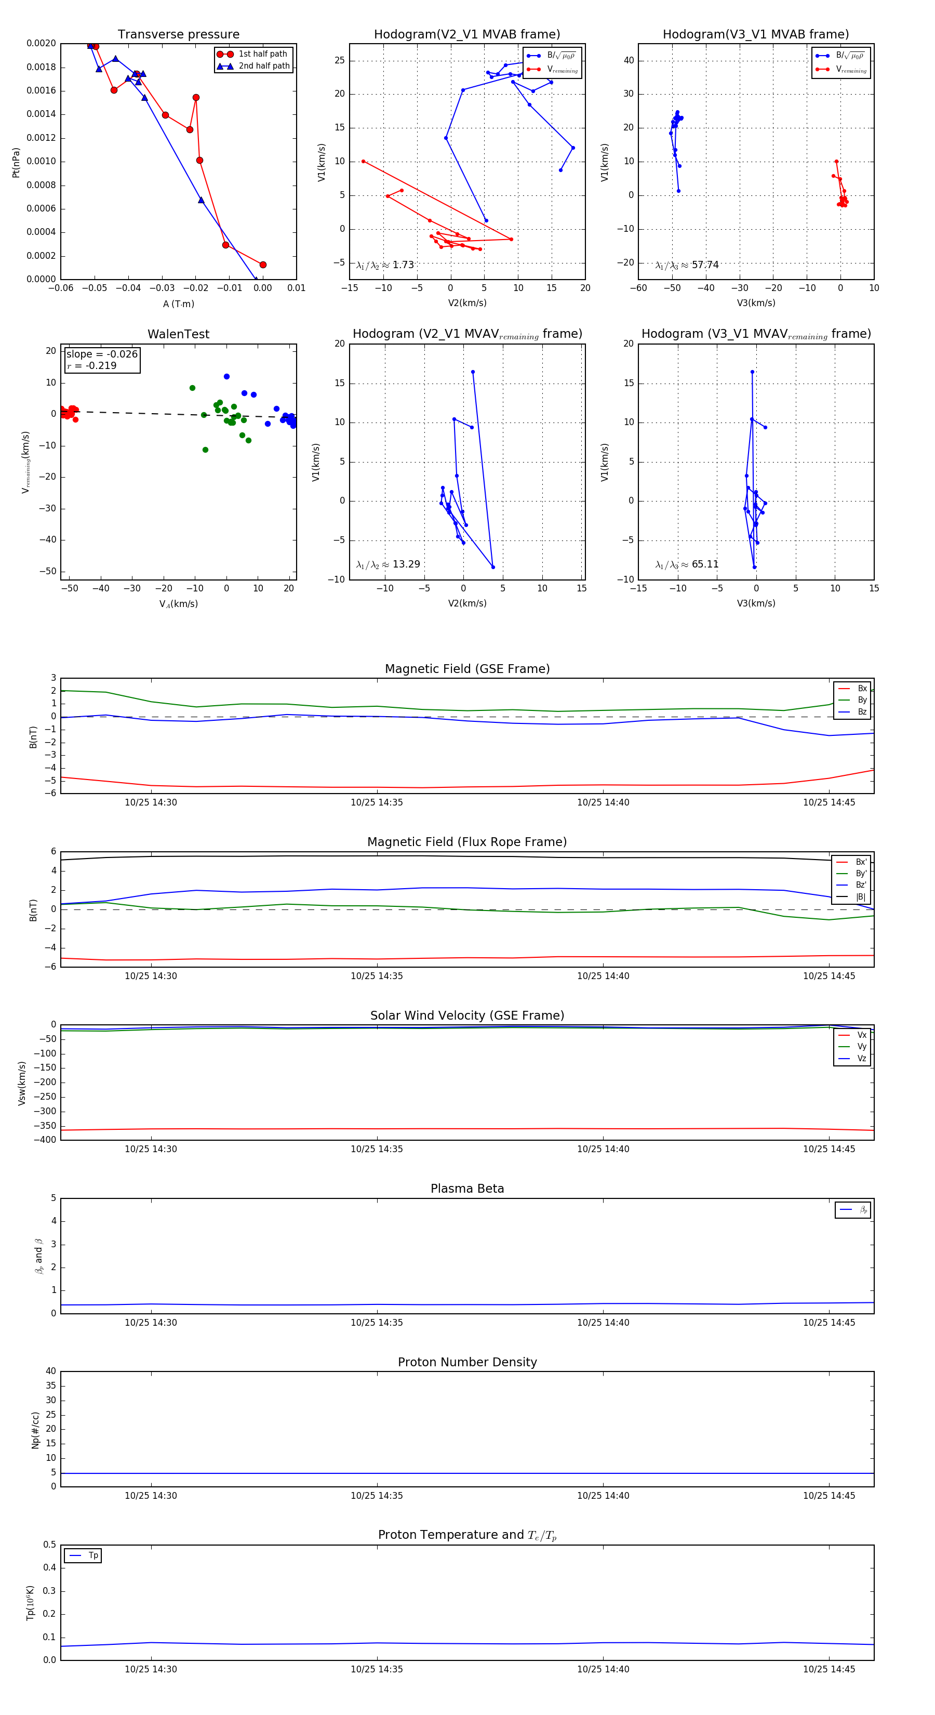Select the "Bx" legend entry in GSE plot
The image size is (935, 1715).
[852, 689]
